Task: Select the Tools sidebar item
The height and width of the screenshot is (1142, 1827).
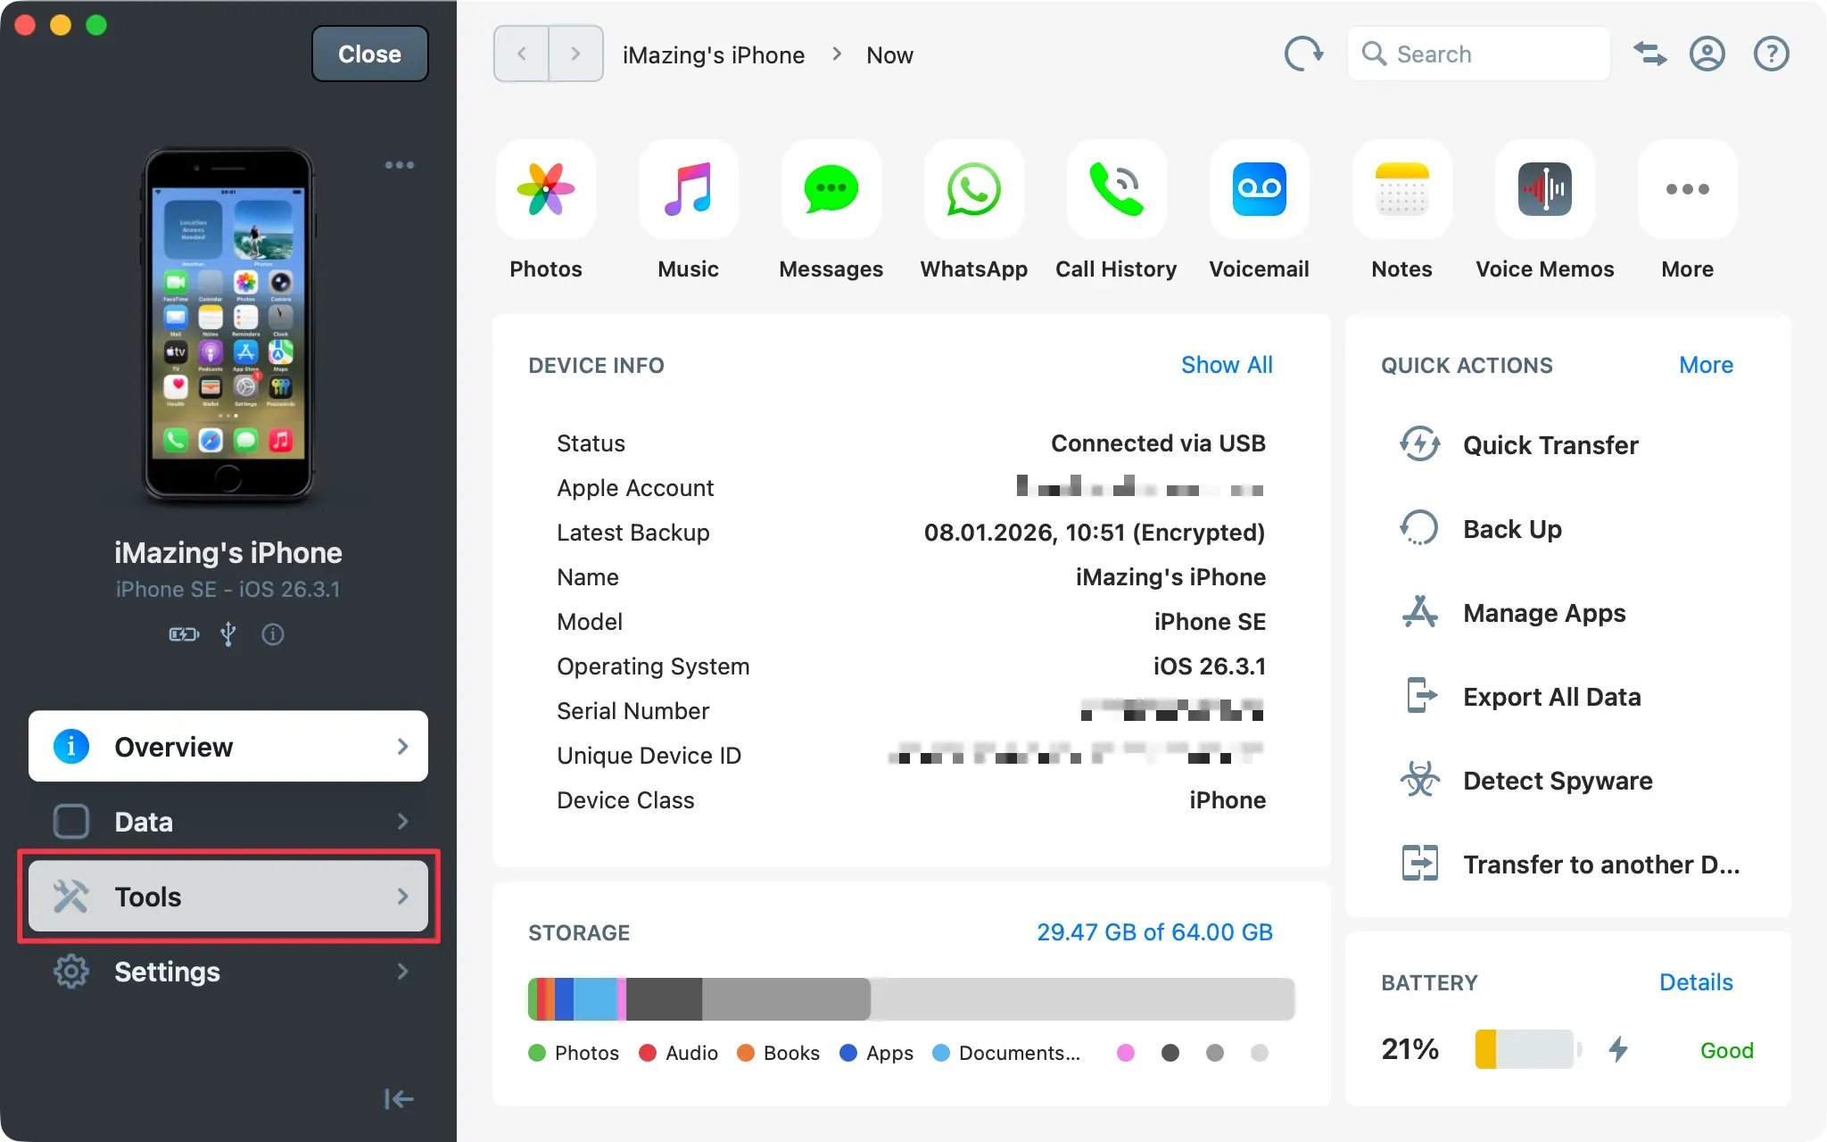Action: point(228,896)
